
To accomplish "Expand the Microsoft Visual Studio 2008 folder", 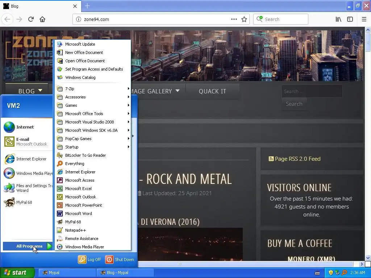I will (x=93, y=122).
